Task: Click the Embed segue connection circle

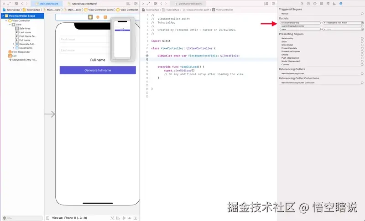Action: pyautogui.click(x=362, y=55)
